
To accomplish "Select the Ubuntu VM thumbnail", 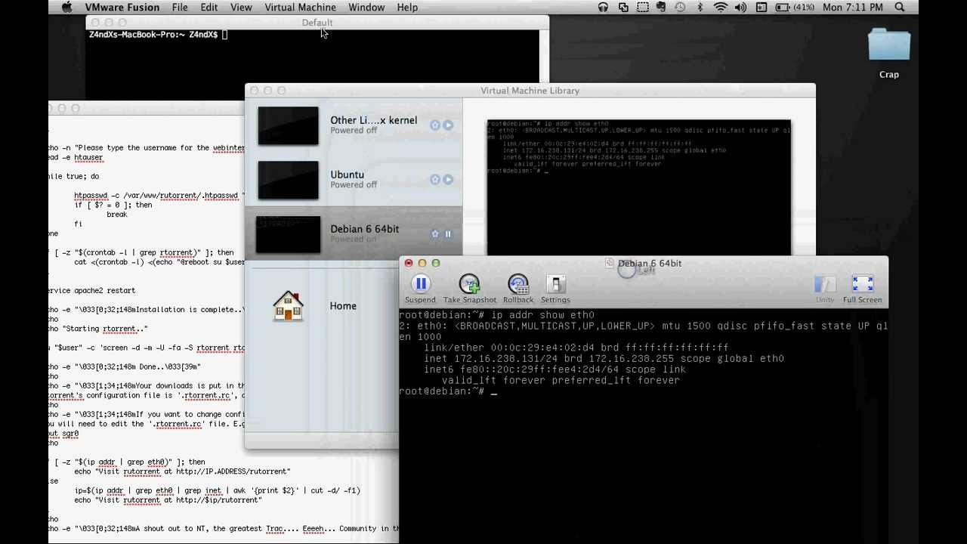I will click(x=288, y=180).
